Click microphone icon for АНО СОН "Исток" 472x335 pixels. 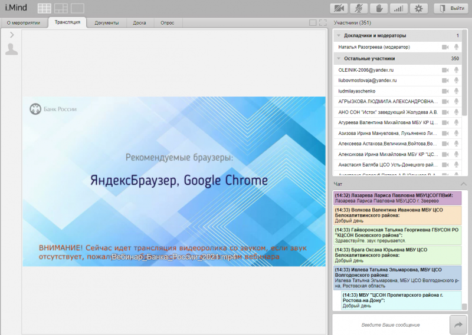(456, 112)
